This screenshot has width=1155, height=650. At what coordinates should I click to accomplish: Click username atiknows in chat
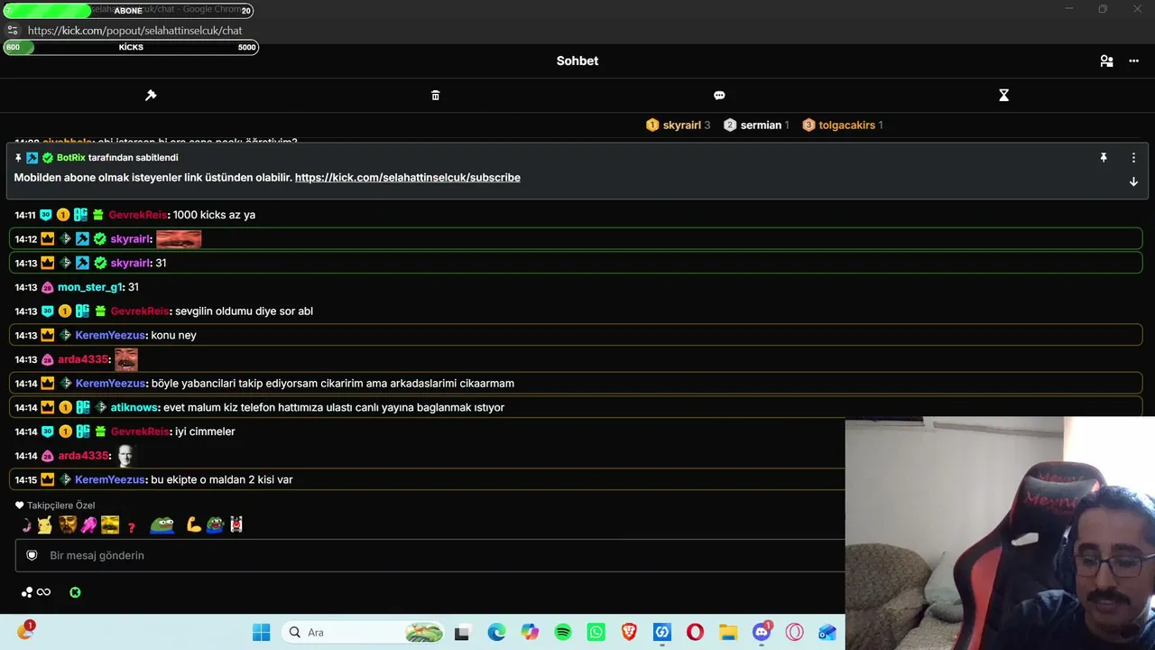point(134,407)
